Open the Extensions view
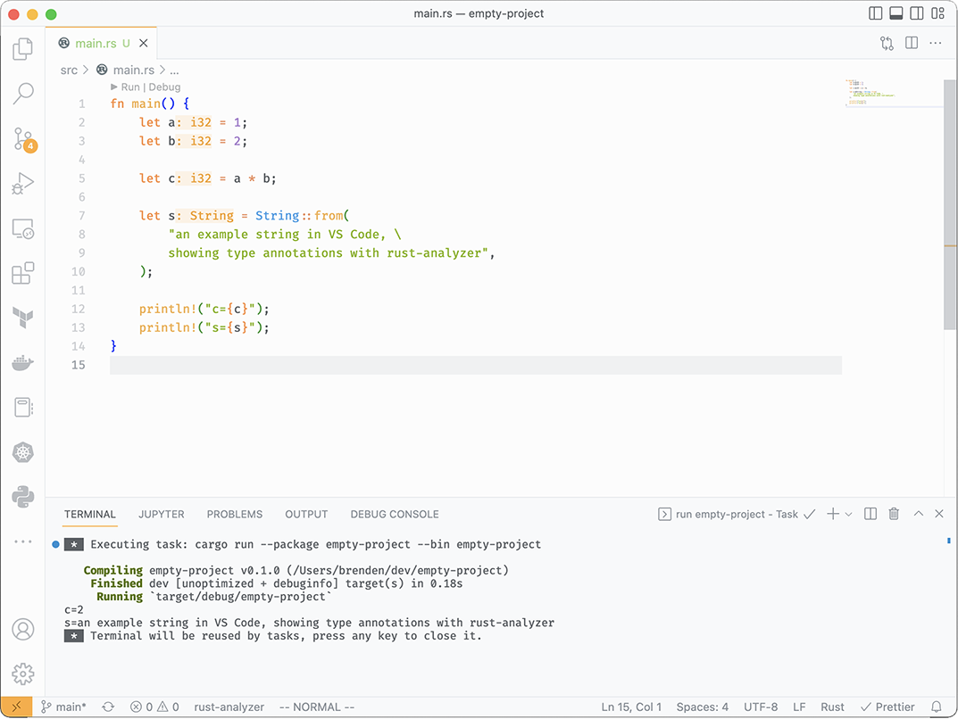The height and width of the screenshot is (719, 958). 22,274
